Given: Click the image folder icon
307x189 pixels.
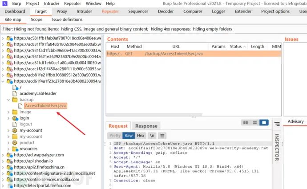Looking at the screenshot, I should pos(15,112).
